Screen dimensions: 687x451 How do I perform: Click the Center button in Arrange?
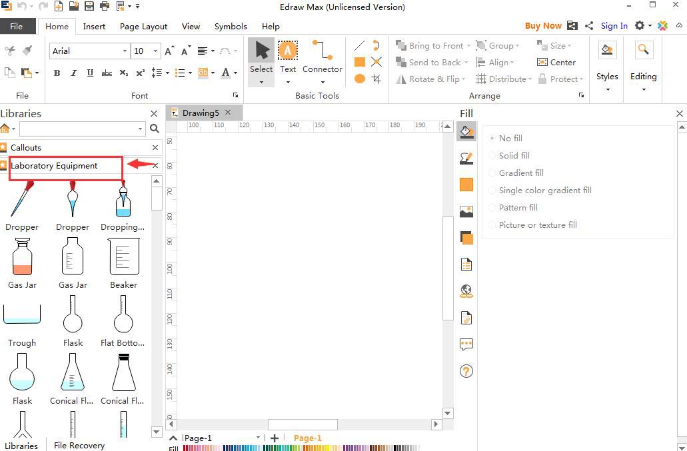click(556, 62)
